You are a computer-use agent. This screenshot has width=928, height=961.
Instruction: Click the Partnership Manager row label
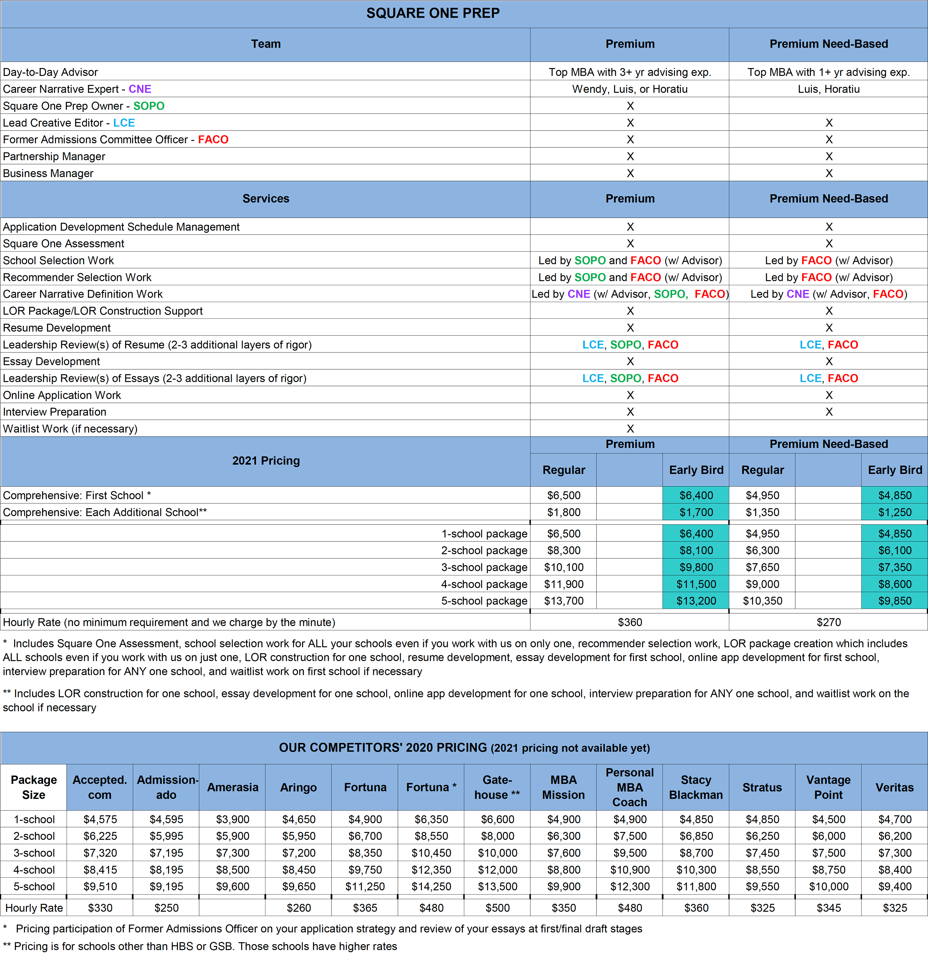[54, 156]
